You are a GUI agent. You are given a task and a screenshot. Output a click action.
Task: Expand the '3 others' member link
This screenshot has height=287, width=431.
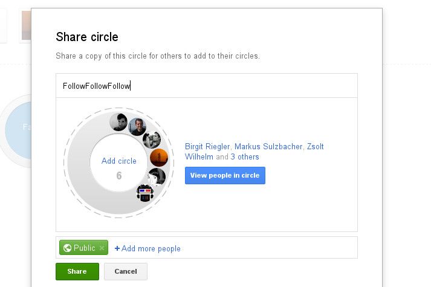245,157
